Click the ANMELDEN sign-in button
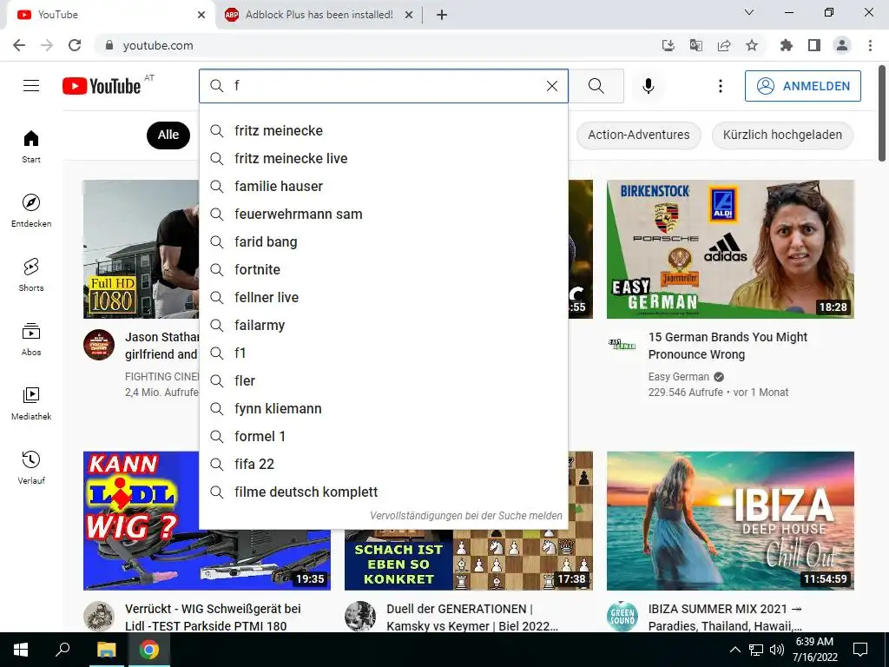This screenshot has width=889, height=667. 803,86
